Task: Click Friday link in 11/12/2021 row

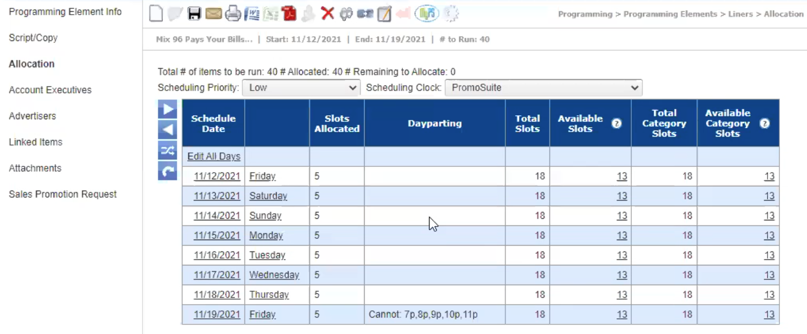Action: [263, 177]
